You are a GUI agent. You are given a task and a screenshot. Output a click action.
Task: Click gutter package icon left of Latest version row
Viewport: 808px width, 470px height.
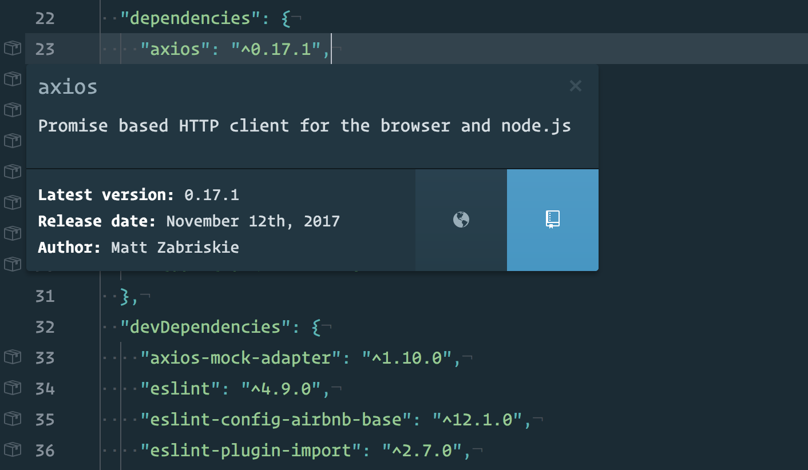[13, 203]
